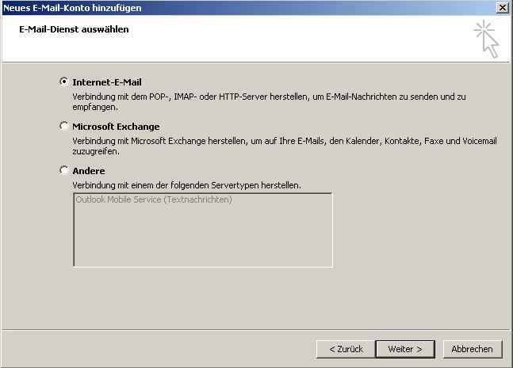Click the Neues E-Mail-Konto hinzufügen title bar
Viewport: 513px width, 368px height.
point(249,8)
